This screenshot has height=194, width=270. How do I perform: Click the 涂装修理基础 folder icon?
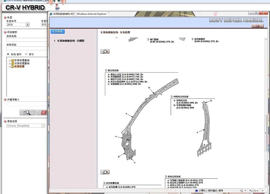[x=13, y=63]
